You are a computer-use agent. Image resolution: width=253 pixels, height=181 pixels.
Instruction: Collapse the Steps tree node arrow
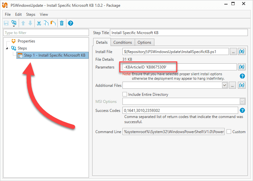point(7,48)
